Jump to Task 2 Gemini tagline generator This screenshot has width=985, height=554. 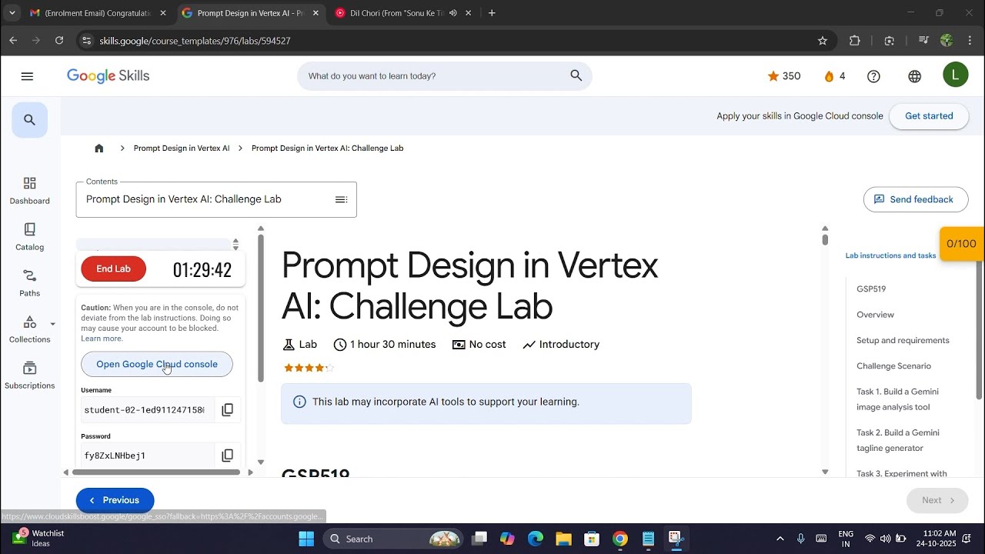[x=897, y=440]
